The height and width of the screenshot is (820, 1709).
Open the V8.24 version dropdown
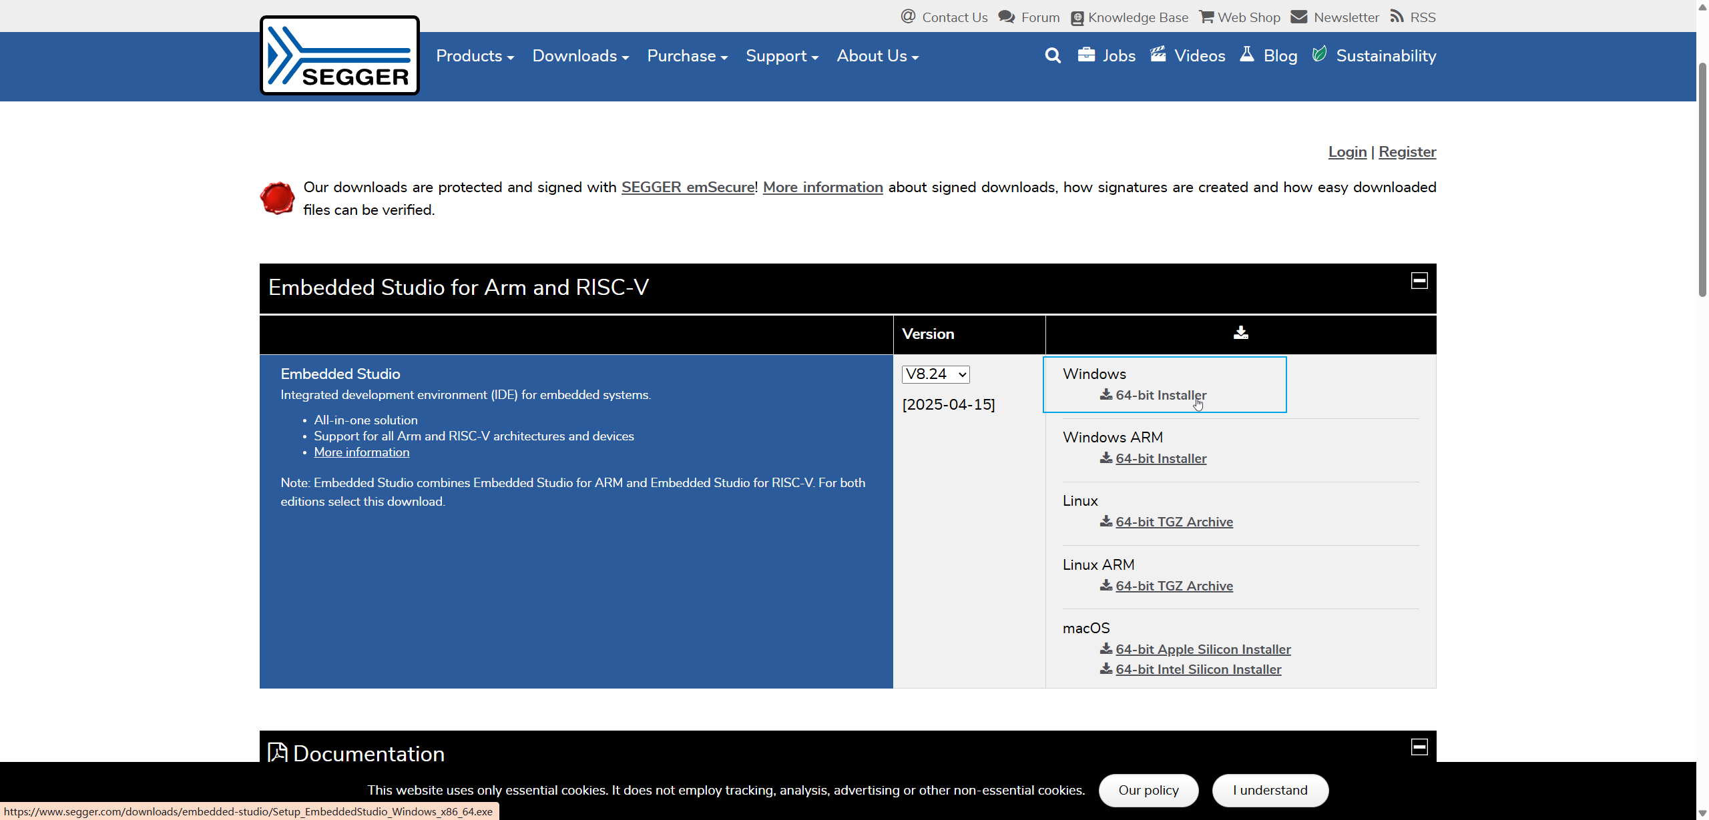935,374
